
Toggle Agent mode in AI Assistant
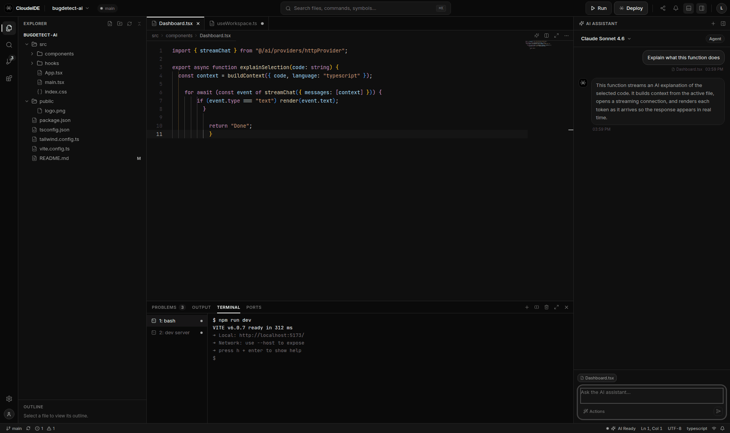[x=715, y=39]
